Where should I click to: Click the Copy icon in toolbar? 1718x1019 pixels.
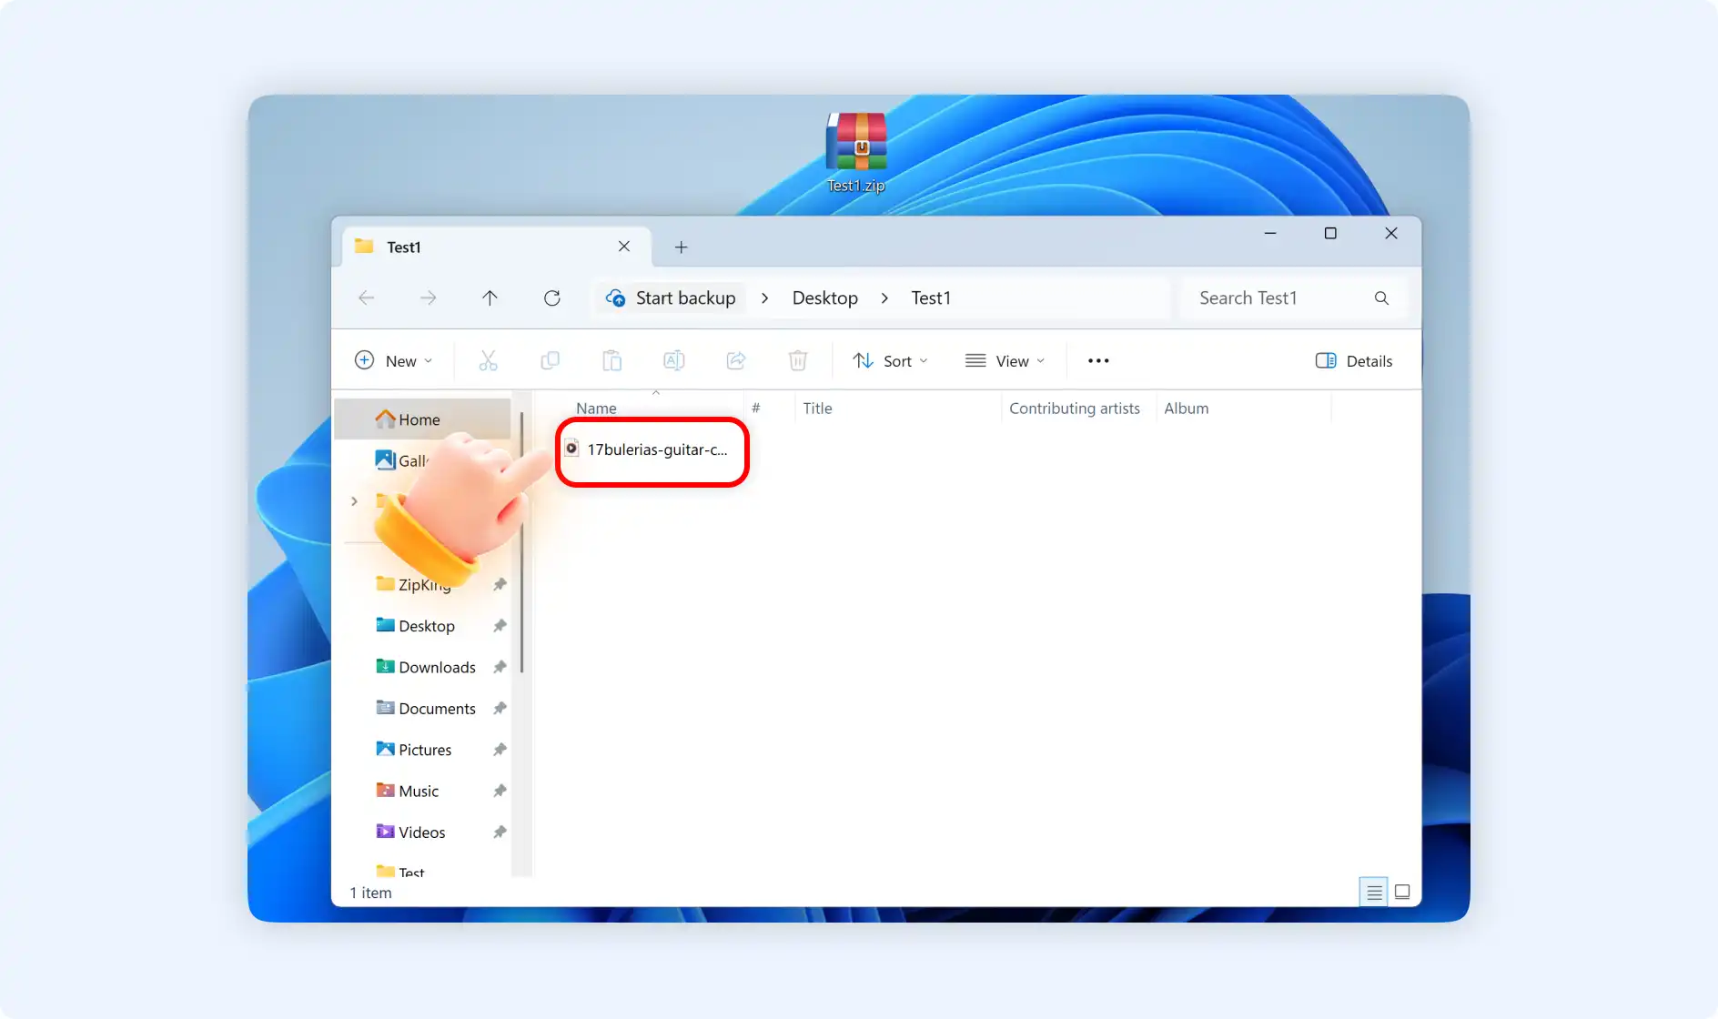550,360
